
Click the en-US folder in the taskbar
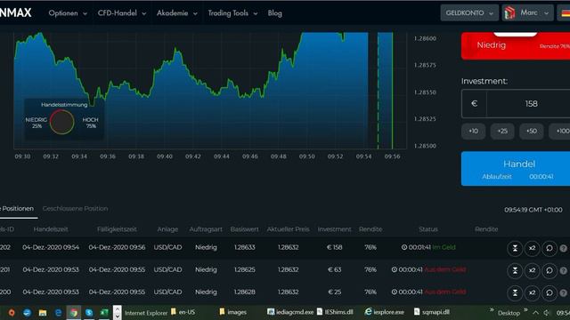(183, 312)
